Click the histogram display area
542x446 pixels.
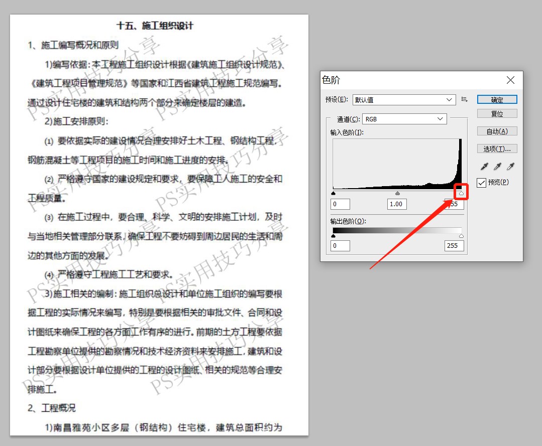click(397, 163)
